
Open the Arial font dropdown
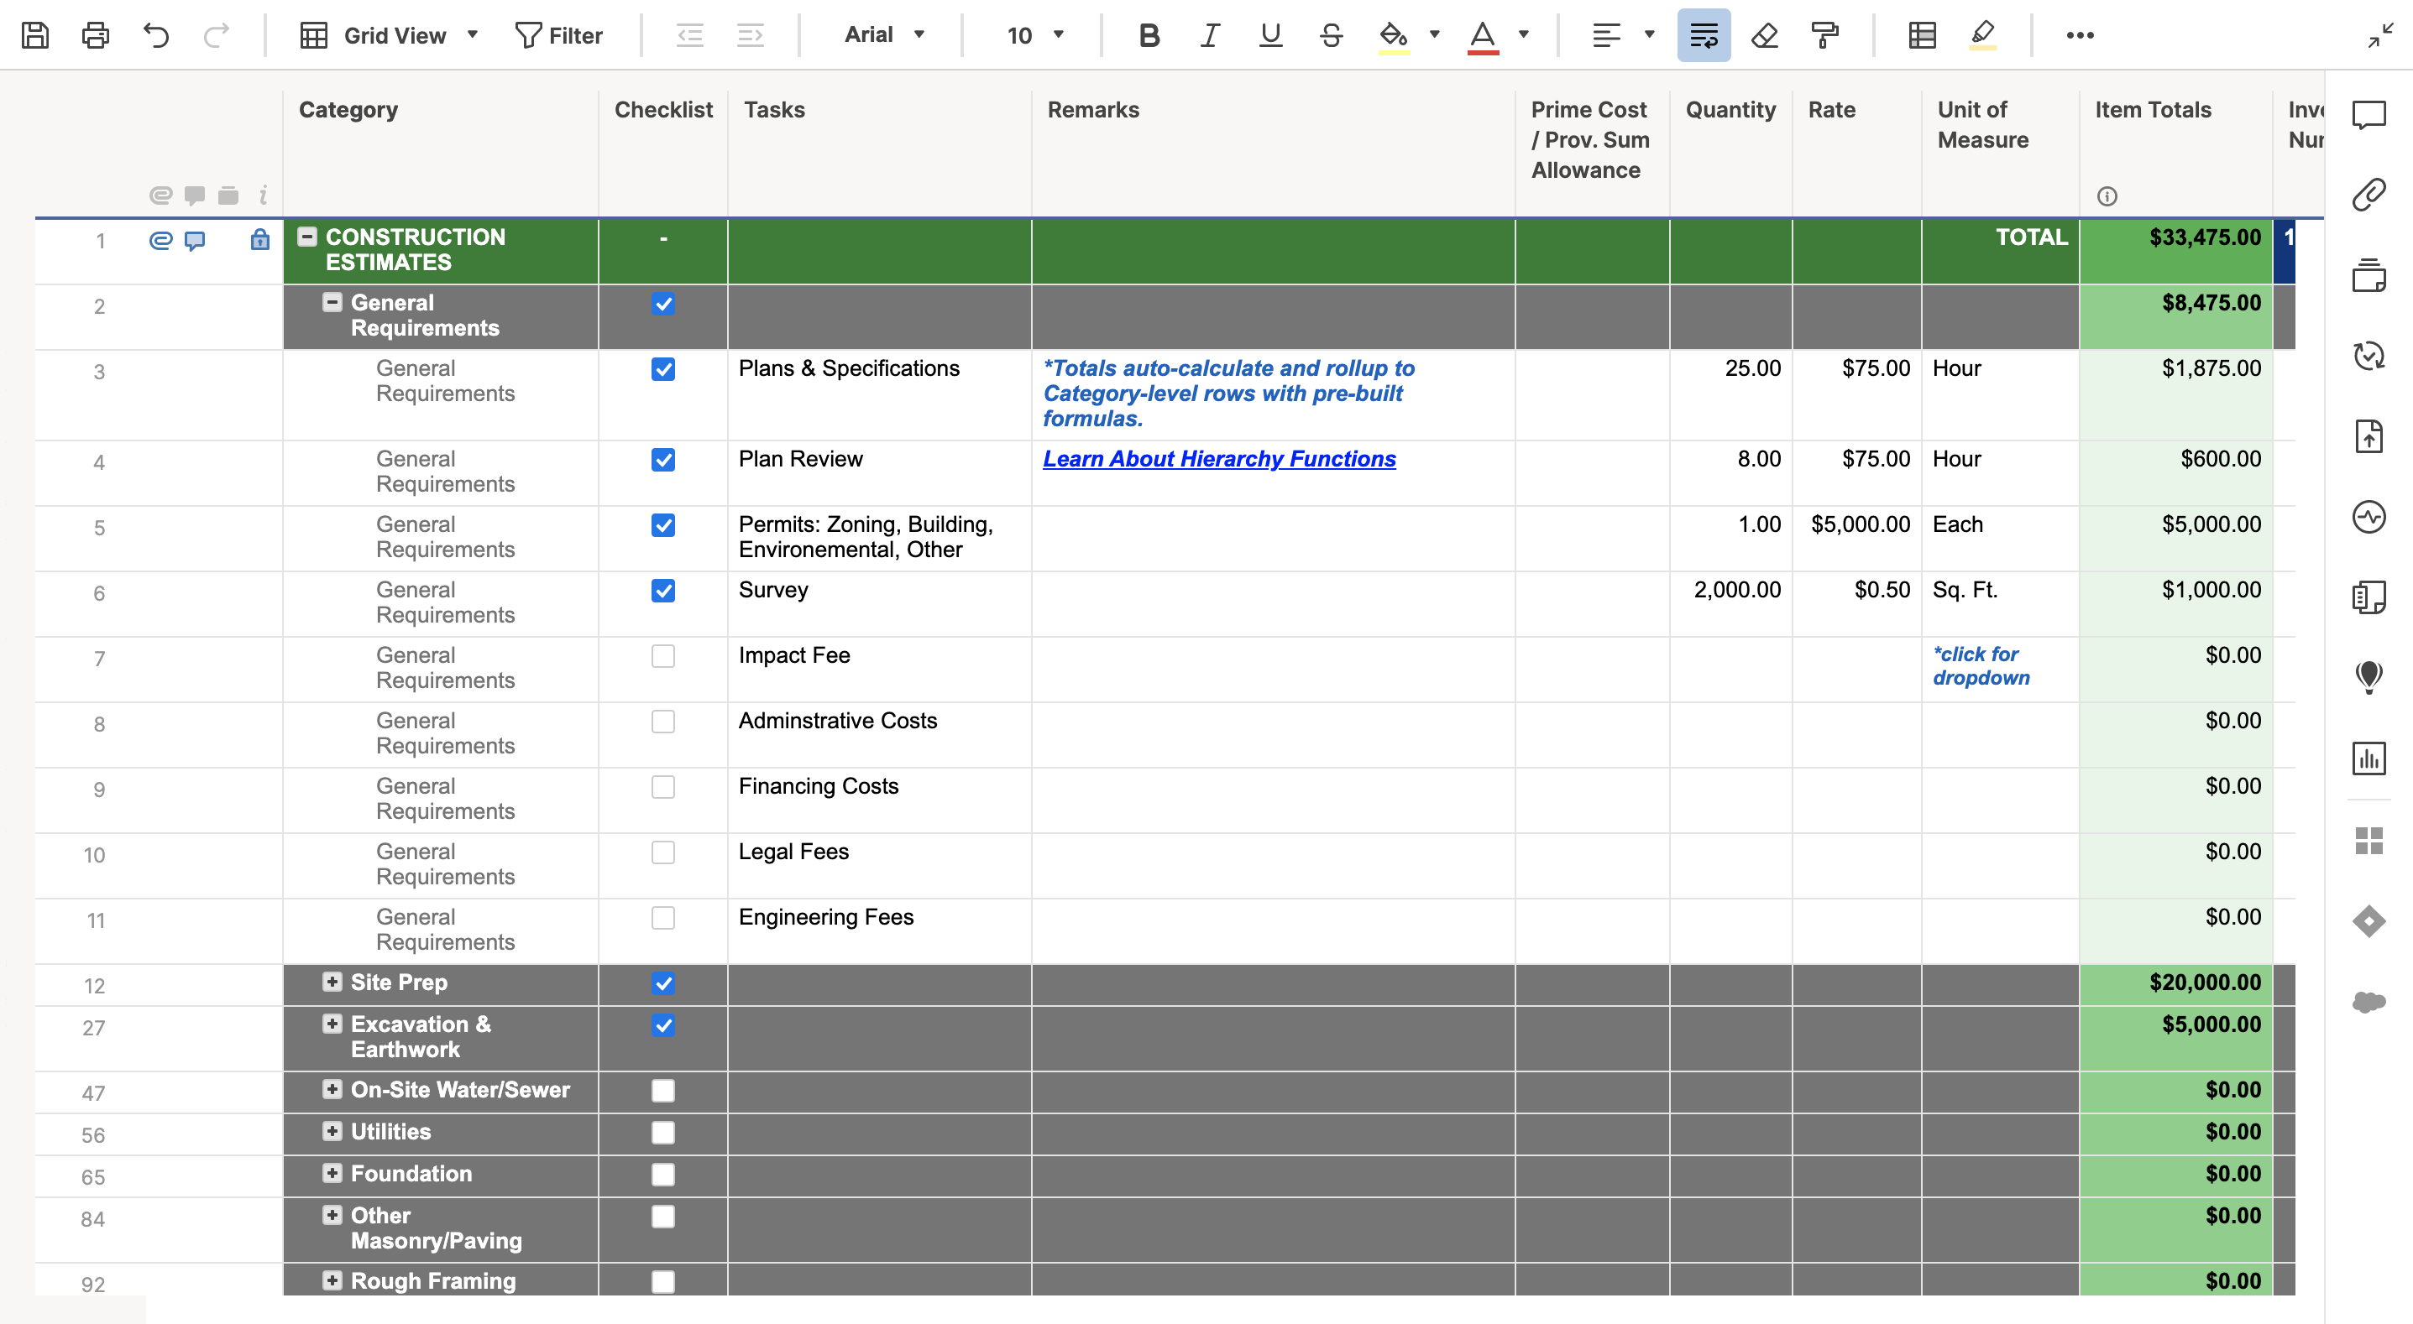pyautogui.click(x=883, y=34)
